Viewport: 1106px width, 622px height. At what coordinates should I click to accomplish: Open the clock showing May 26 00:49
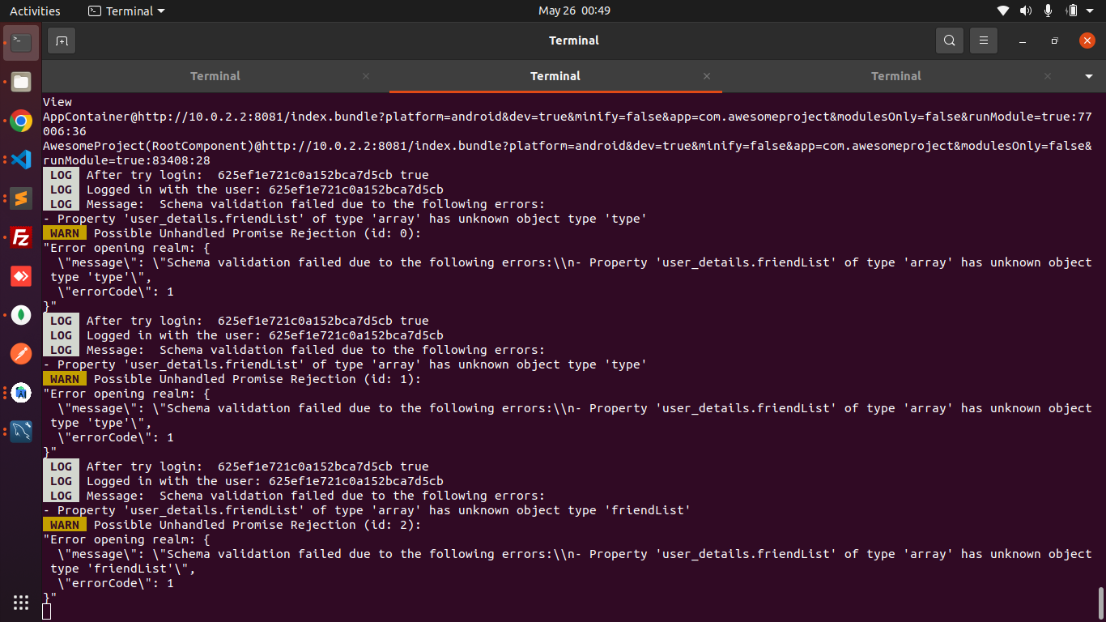tap(574, 11)
